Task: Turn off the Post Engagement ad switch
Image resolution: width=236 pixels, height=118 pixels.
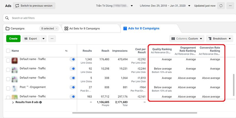Action: [73, 87]
